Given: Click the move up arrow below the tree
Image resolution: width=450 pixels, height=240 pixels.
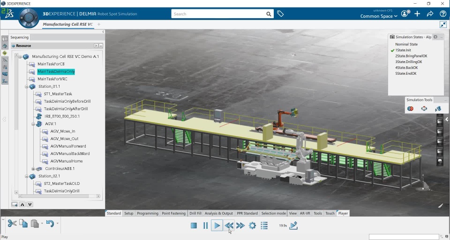Looking at the screenshot, I should (22, 205).
